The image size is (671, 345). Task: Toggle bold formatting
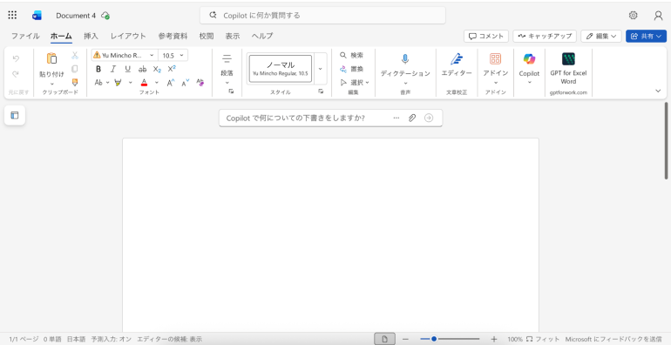tap(98, 69)
